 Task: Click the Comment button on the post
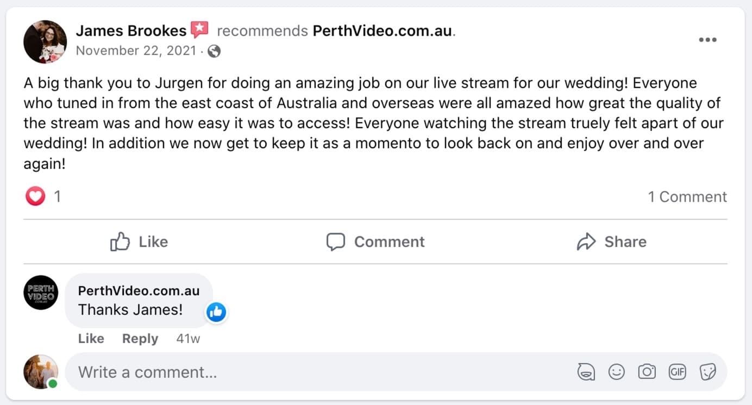click(375, 242)
